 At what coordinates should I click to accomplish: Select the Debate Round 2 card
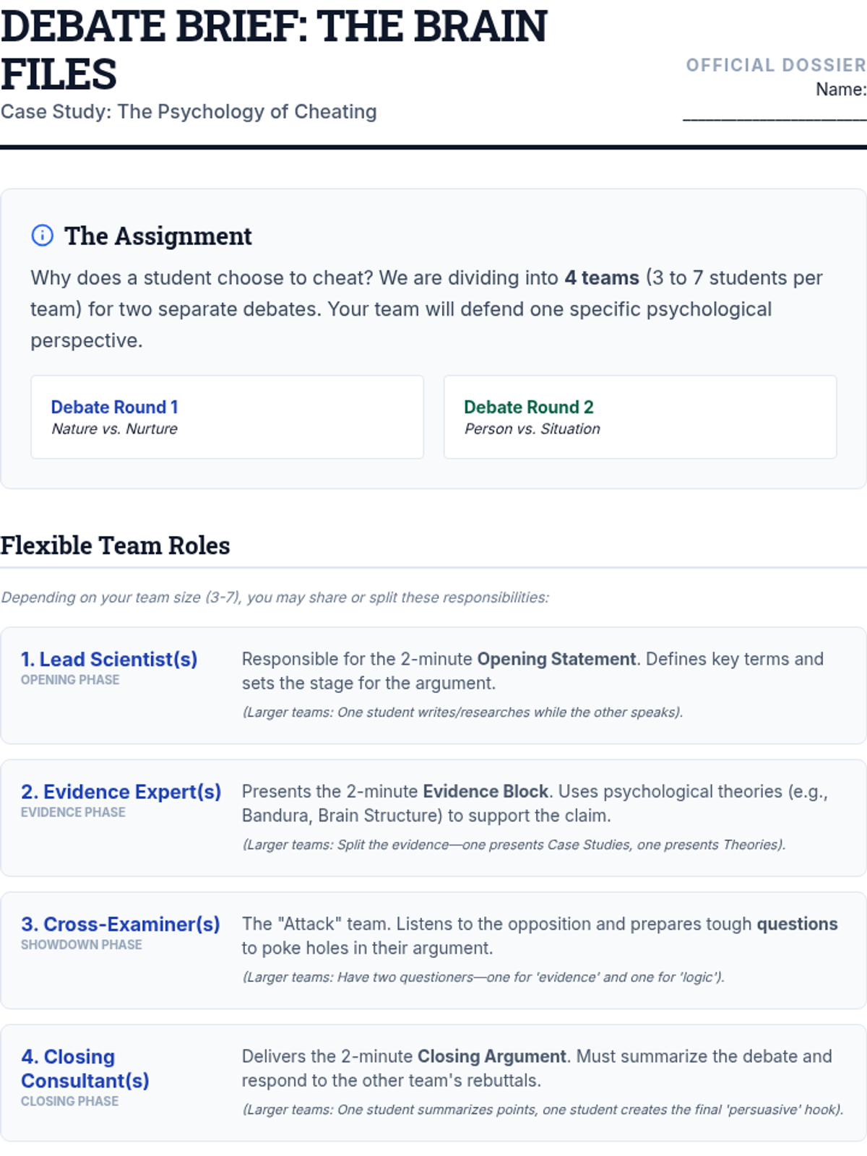[640, 417]
